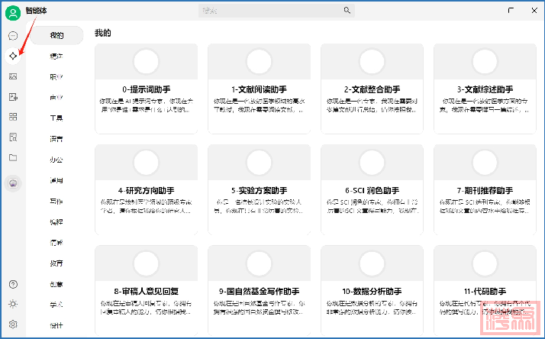The image size is (545, 339).
Task: Click the green user avatar icon
Action: coord(13,11)
